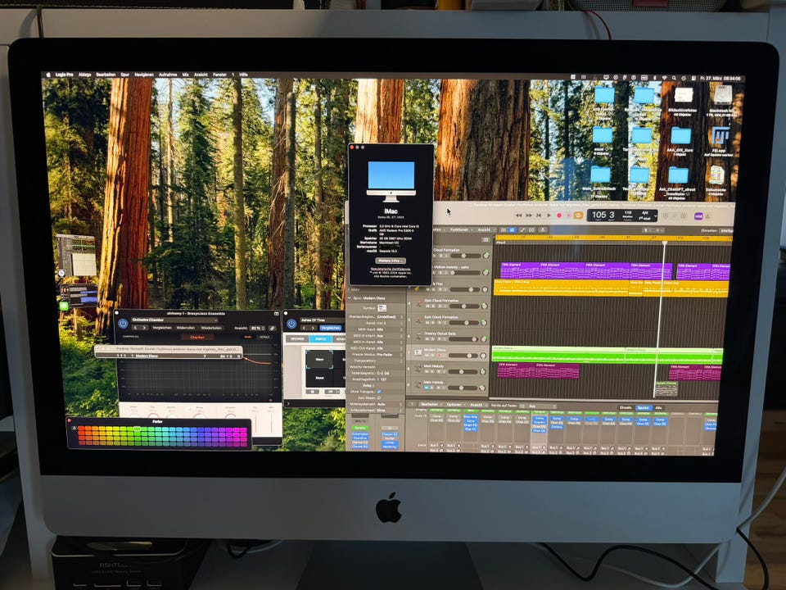Open the Fenster menu
This screenshot has width=786, height=590.
(x=219, y=75)
